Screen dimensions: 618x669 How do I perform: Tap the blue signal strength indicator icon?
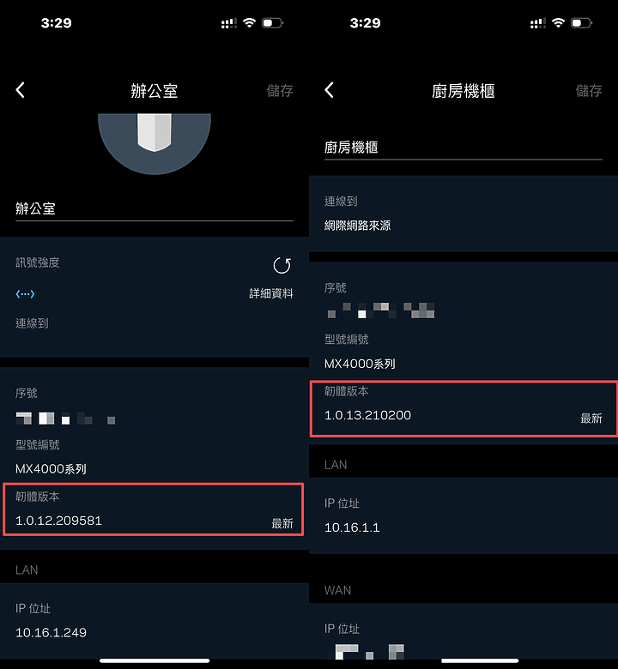coord(25,293)
